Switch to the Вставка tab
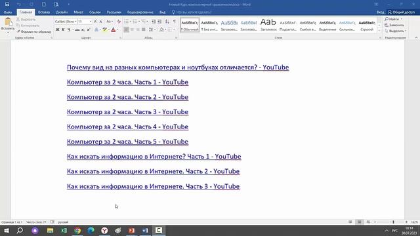Screen dimensions: 420x236 (x=44, y=12)
